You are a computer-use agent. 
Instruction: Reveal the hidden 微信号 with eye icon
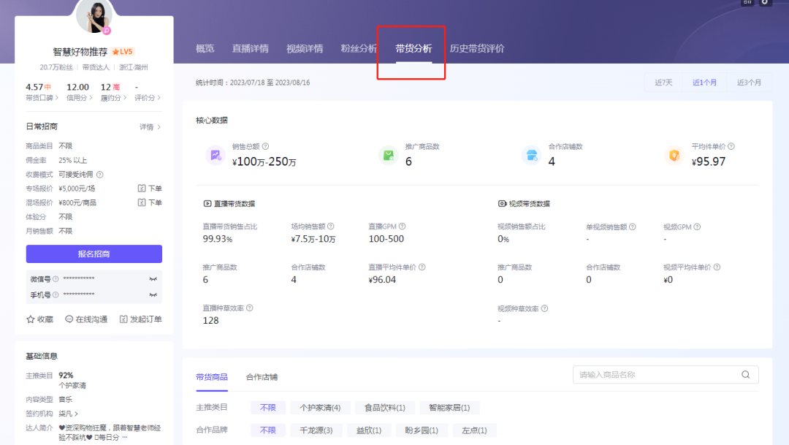(x=153, y=279)
